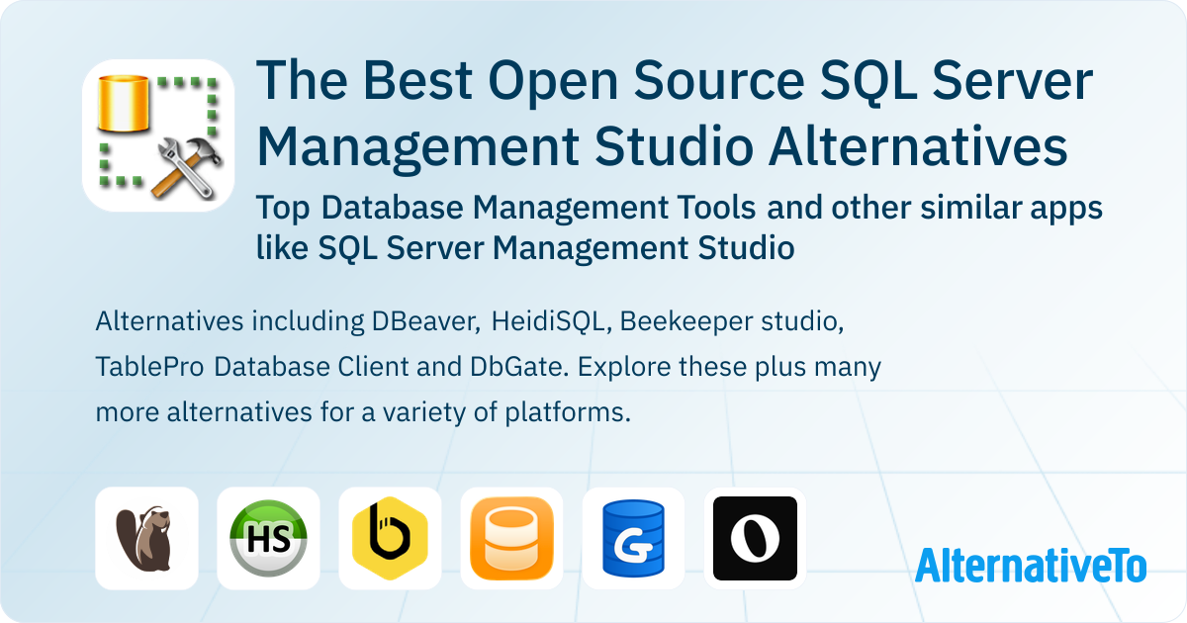Viewport: 1187px width, 623px height.
Task: Click the title line "Management Studio Alternatives"
Action: tap(663, 147)
